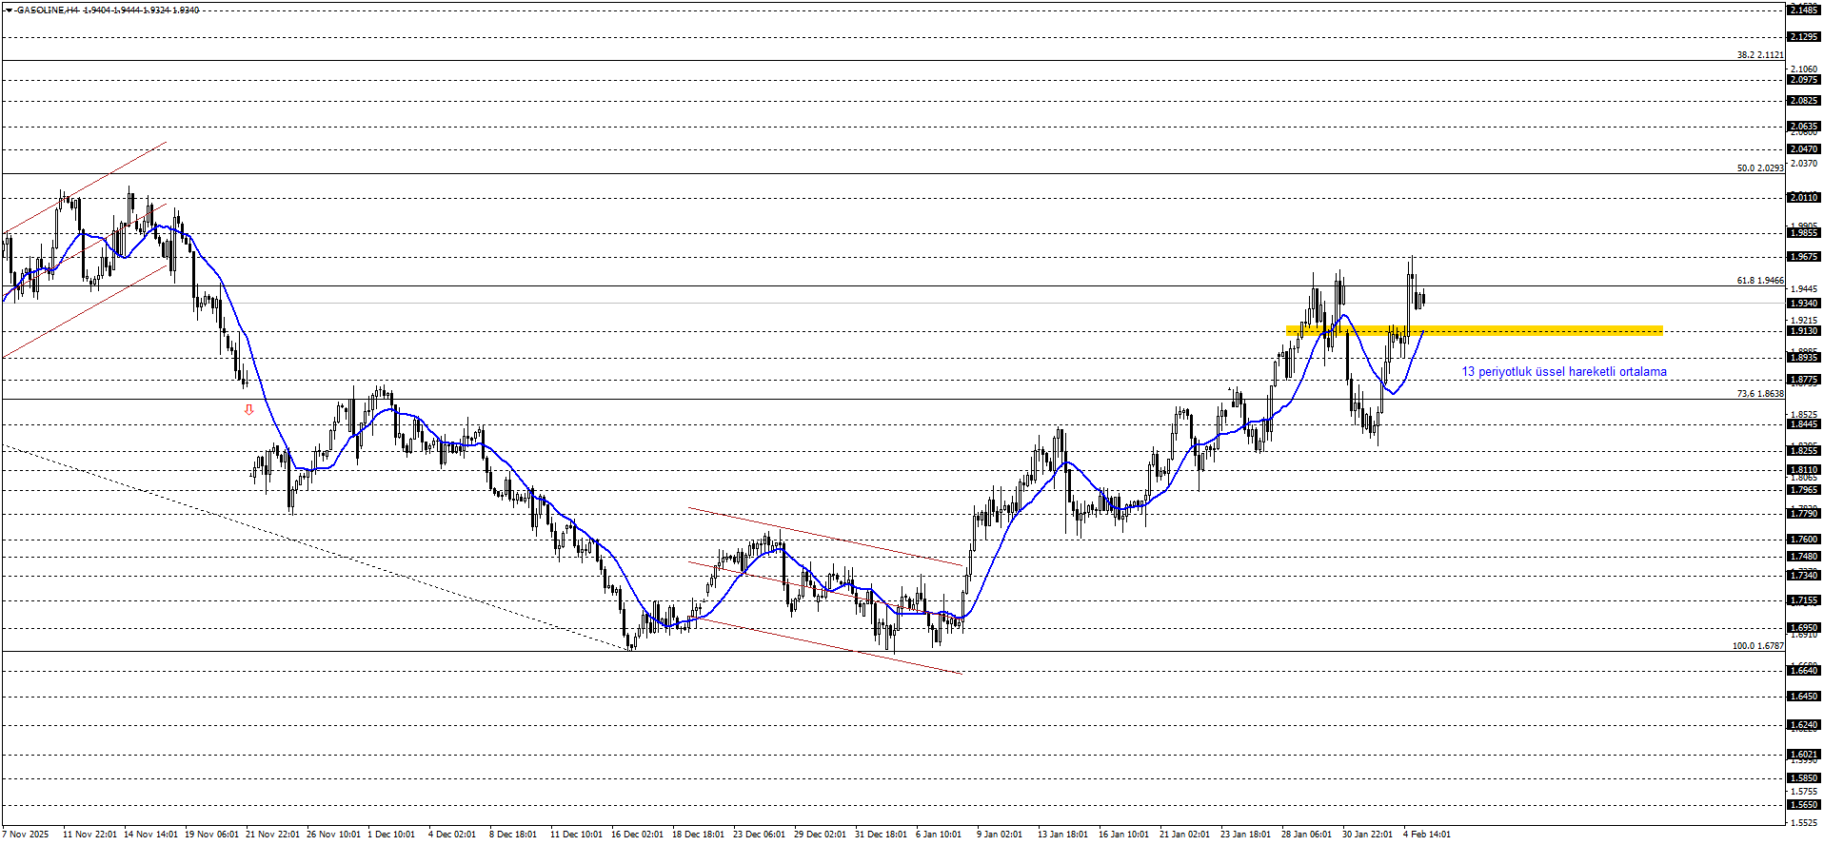Viewport: 1824px width, 845px height.
Task: Select the 1.9130 price tag on axis
Action: coord(1804,331)
